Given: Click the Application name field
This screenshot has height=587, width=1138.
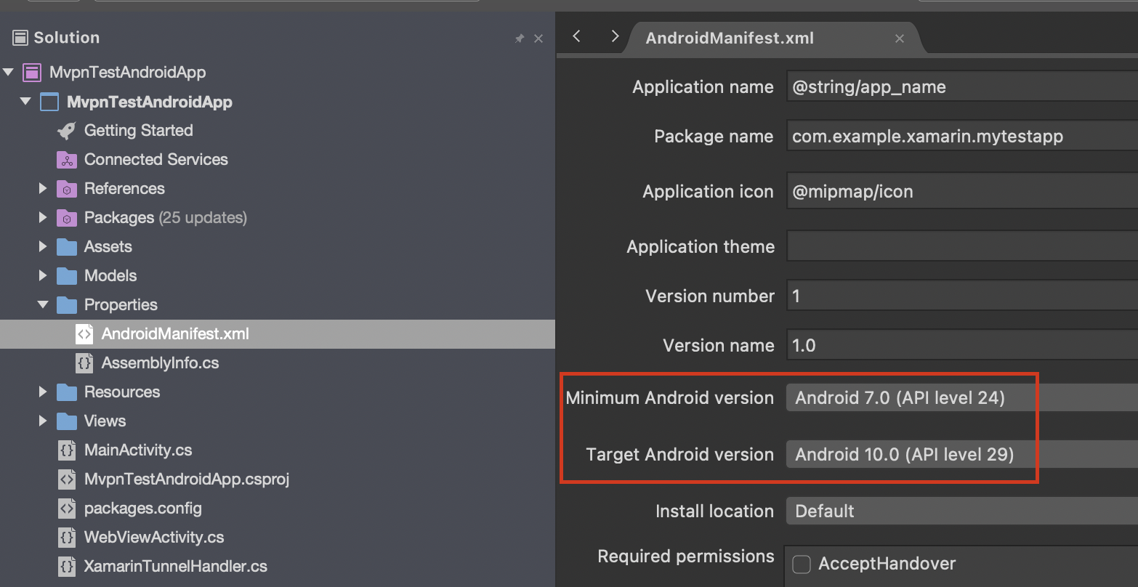Looking at the screenshot, I should (962, 87).
